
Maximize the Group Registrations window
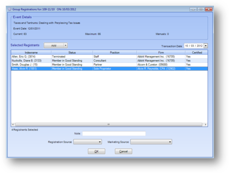[x=201, y=9]
